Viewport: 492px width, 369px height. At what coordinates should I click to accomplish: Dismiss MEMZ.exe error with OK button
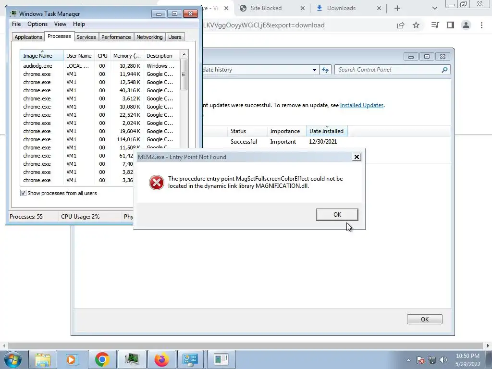pos(337,215)
